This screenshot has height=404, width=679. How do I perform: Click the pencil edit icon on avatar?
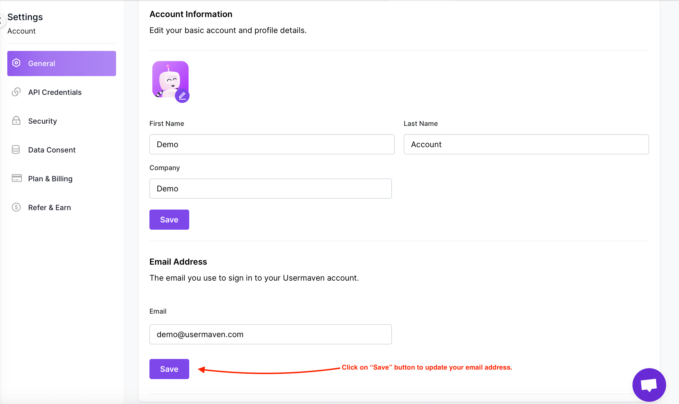[182, 96]
